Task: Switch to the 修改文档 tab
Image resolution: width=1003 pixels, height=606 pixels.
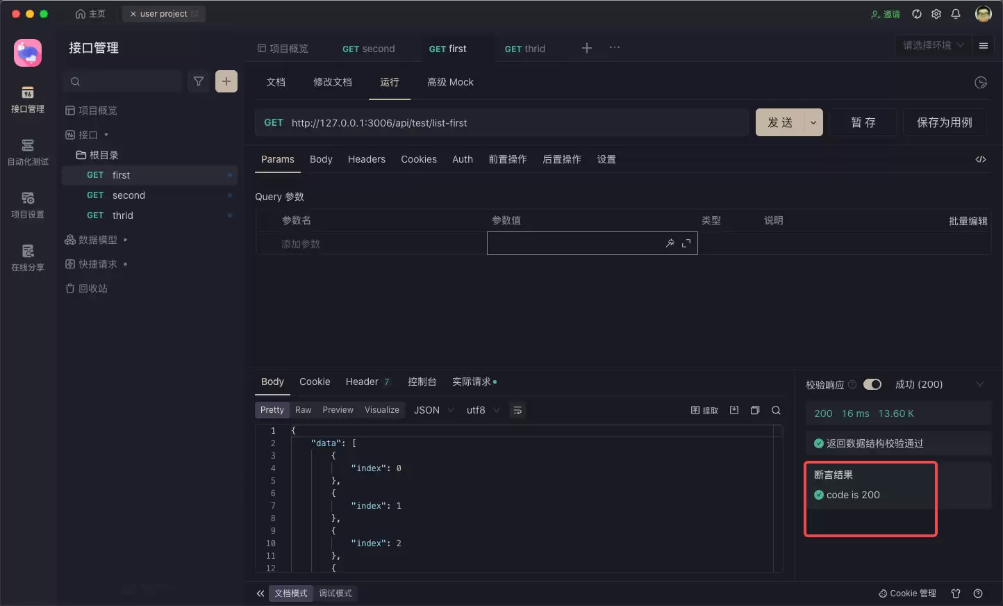Action: pyautogui.click(x=333, y=82)
